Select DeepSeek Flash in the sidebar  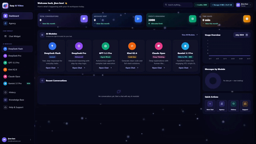coord(17,49)
